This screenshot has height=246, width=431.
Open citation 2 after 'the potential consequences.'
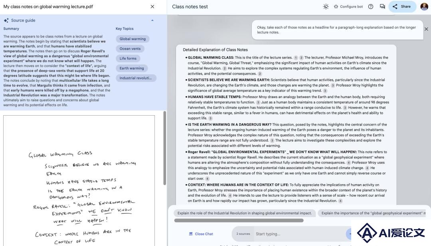click(260, 74)
